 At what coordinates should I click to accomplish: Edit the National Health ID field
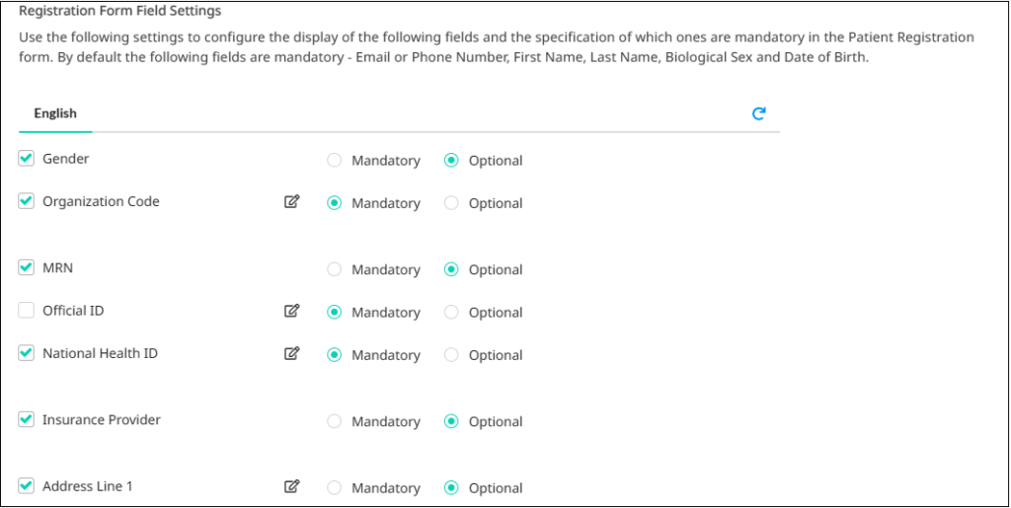tap(292, 353)
